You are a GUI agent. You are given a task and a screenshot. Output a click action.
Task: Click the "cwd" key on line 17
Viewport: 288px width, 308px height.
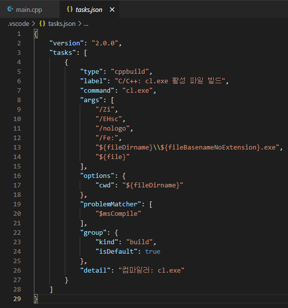105,185
